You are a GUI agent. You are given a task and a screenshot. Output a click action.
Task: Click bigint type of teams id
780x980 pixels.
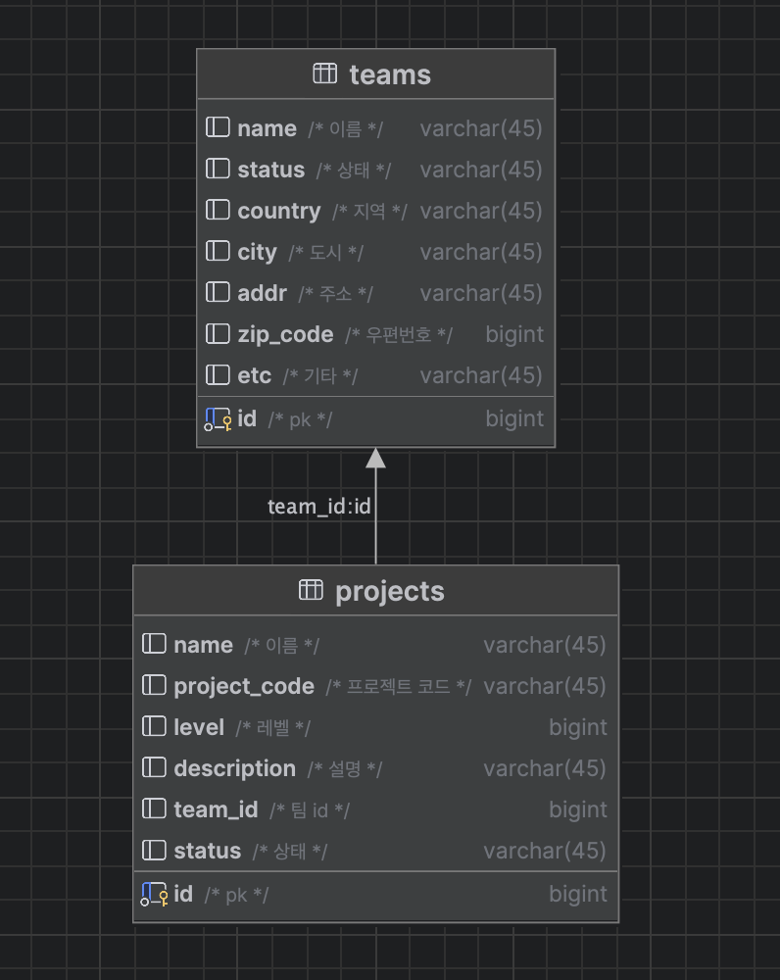[x=514, y=418]
